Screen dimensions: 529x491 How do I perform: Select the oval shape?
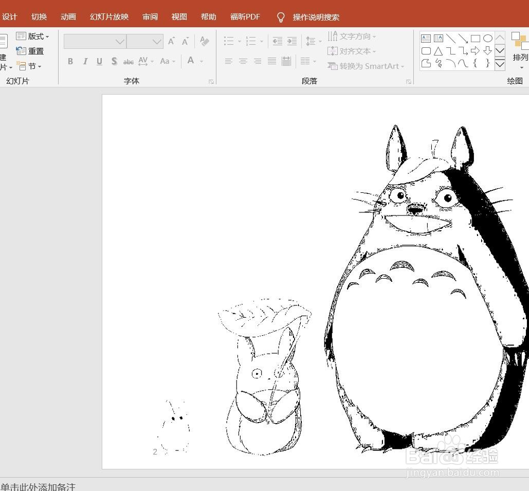click(x=488, y=38)
